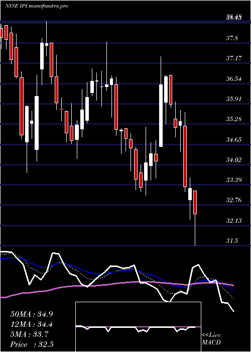Viewport: 251px width, 352px height.
Task: Click the 12MA : 34.4 readout
Action: pos(32,324)
